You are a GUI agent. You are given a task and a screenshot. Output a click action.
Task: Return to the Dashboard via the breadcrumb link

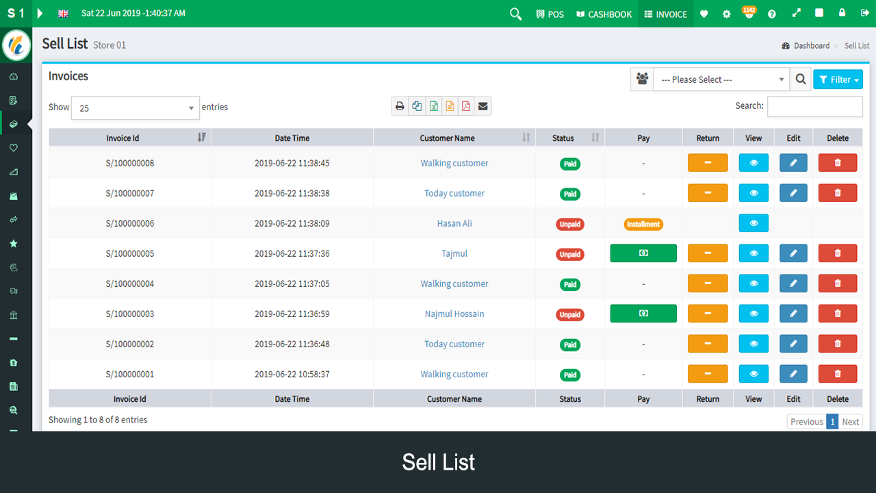[812, 45]
